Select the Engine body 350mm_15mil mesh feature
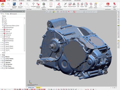Viewport: 120px width, 90px height. click(12, 26)
